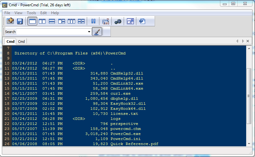Open the File menu

pos(7,13)
